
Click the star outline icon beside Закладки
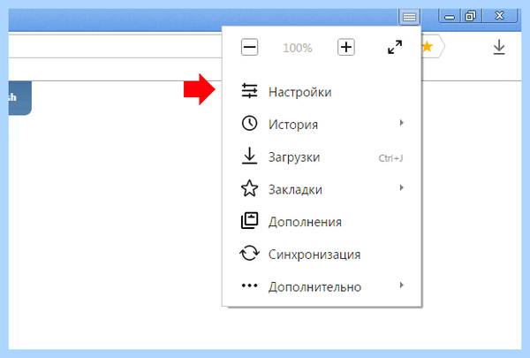249,188
